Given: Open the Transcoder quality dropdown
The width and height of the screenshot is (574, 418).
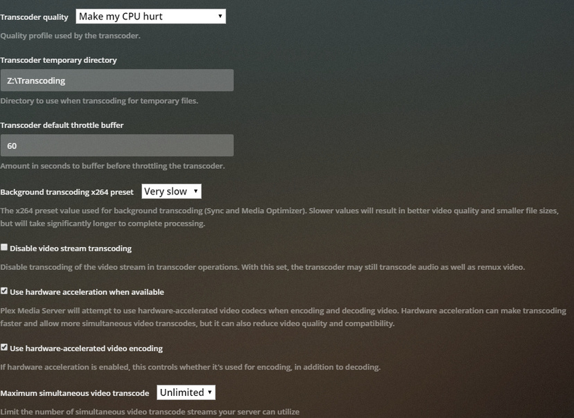Looking at the screenshot, I should point(150,17).
